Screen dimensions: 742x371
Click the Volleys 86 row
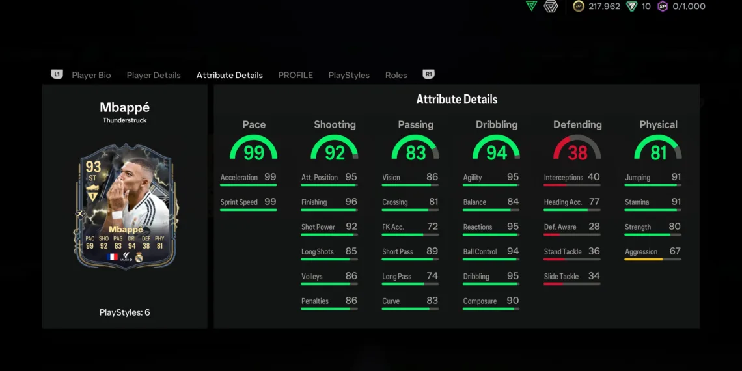click(329, 278)
